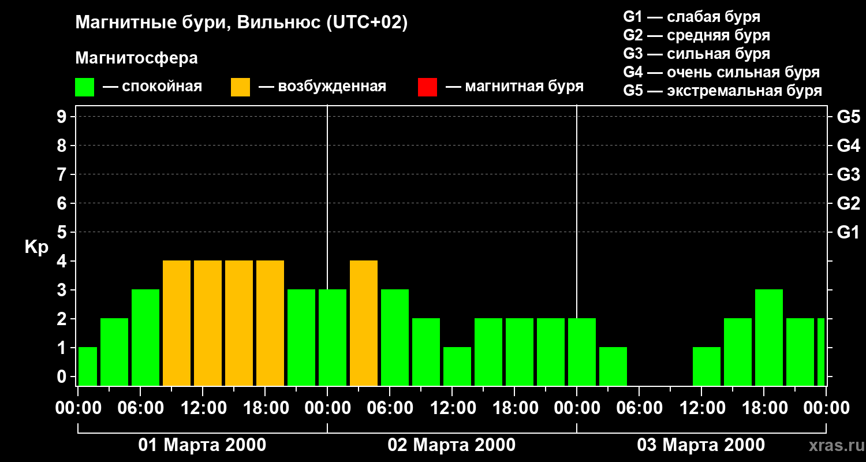The height and width of the screenshot is (462, 866).
Task: Click the final '00:00' label ending 03 Марта
Action: [x=826, y=408]
